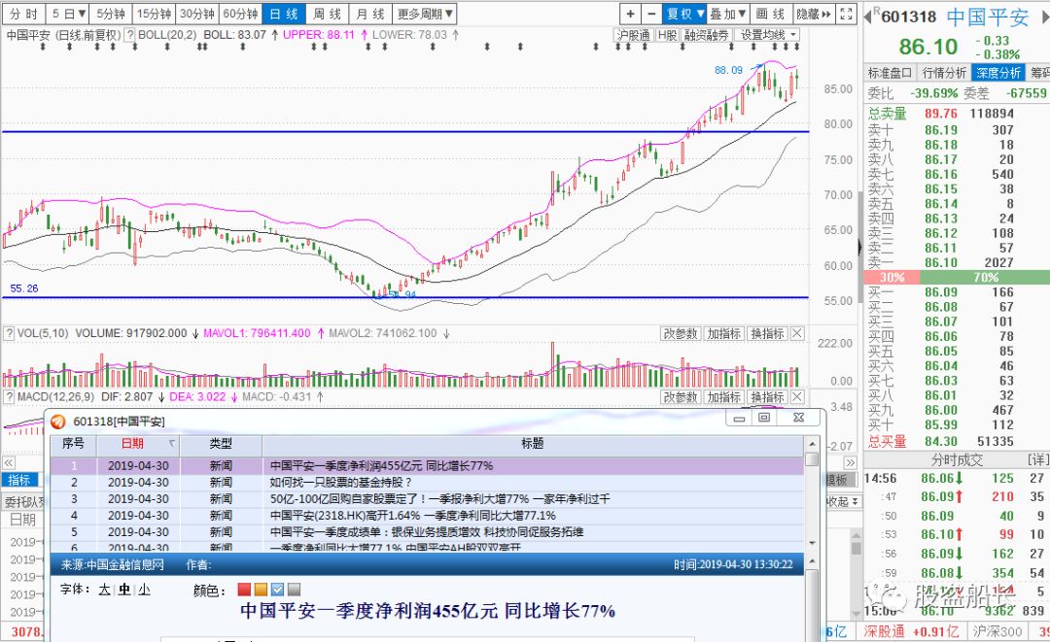Set article font size to 小
Image resolution: width=1050 pixels, height=642 pixels.
click(x=145, y=590)
